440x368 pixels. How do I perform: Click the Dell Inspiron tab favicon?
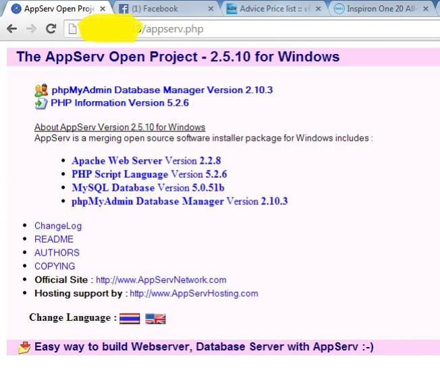(339, 9)
